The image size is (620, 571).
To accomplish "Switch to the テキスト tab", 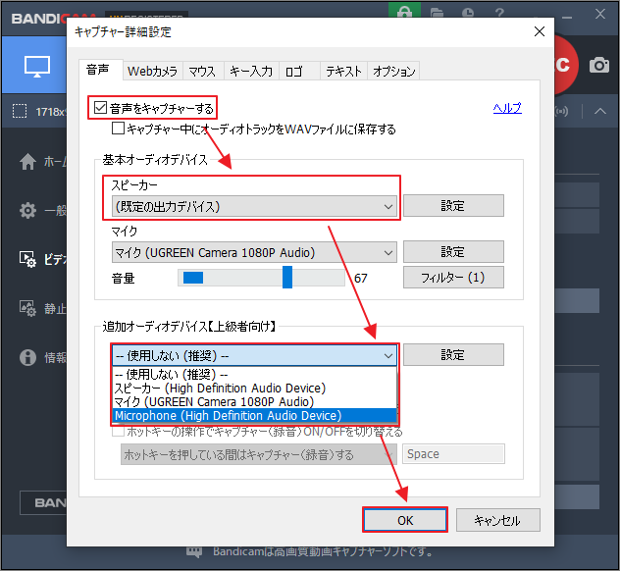I will pos(343,72).
